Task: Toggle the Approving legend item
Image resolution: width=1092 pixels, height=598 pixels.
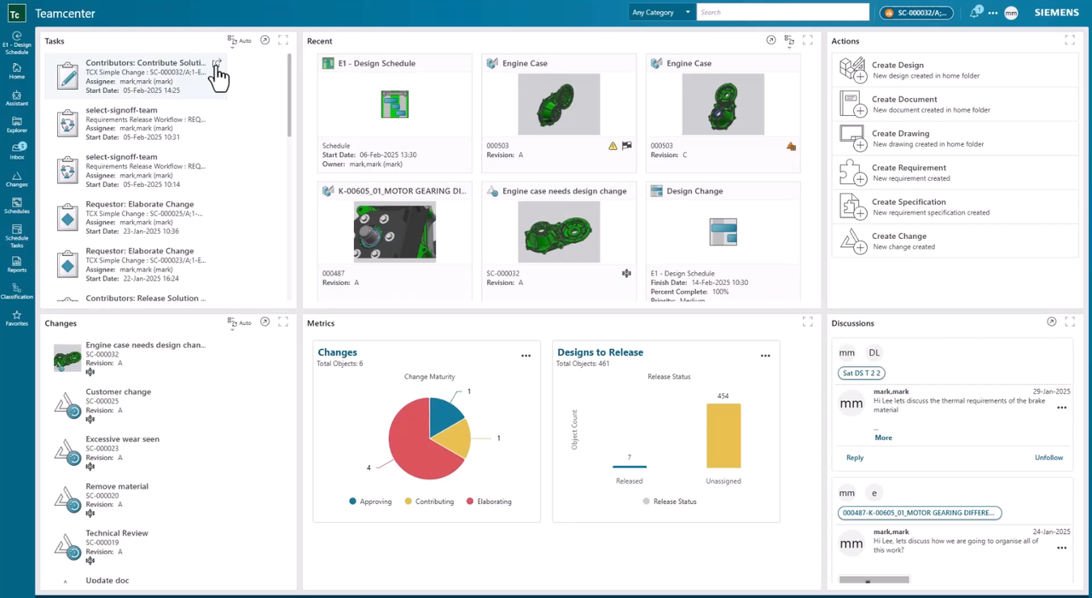Action: 370,502
